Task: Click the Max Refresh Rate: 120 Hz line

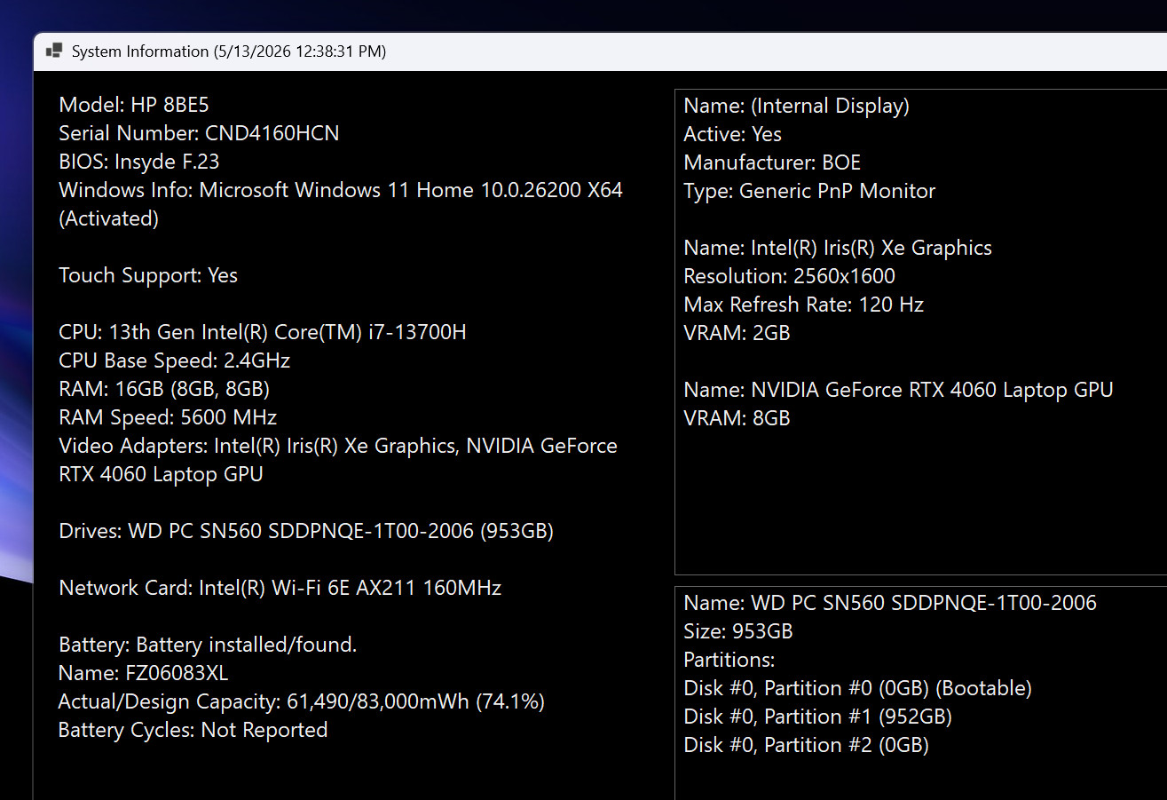Action: pos(804,305)
